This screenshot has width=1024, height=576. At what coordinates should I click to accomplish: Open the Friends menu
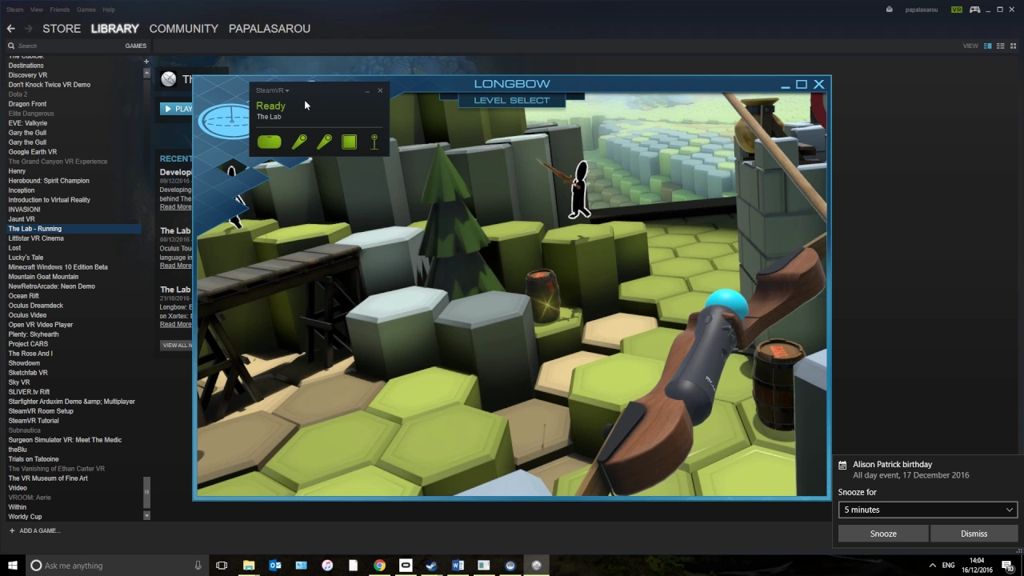click(59, 10)
